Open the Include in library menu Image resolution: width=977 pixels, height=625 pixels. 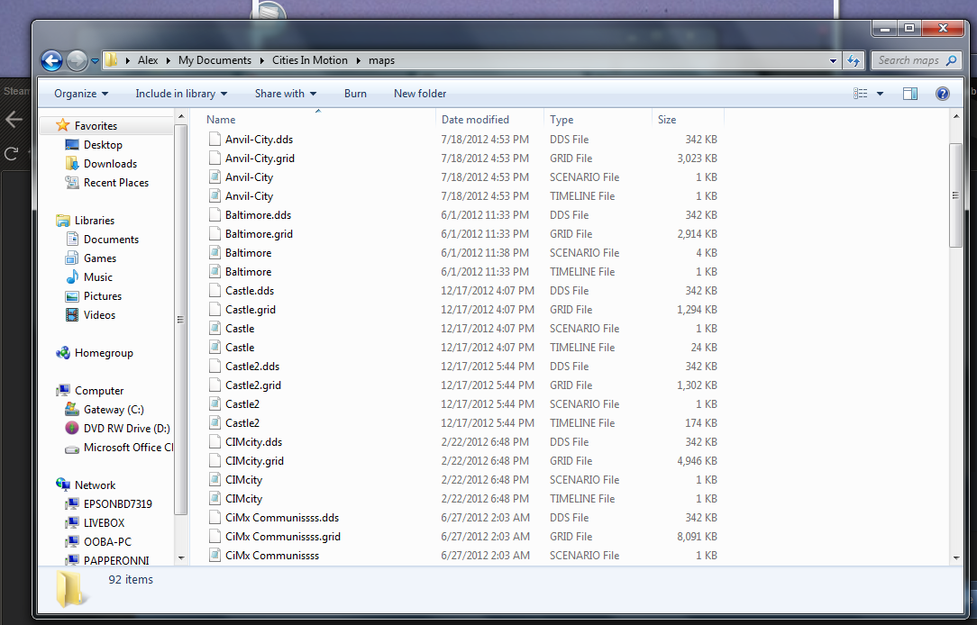coord(181,94)
